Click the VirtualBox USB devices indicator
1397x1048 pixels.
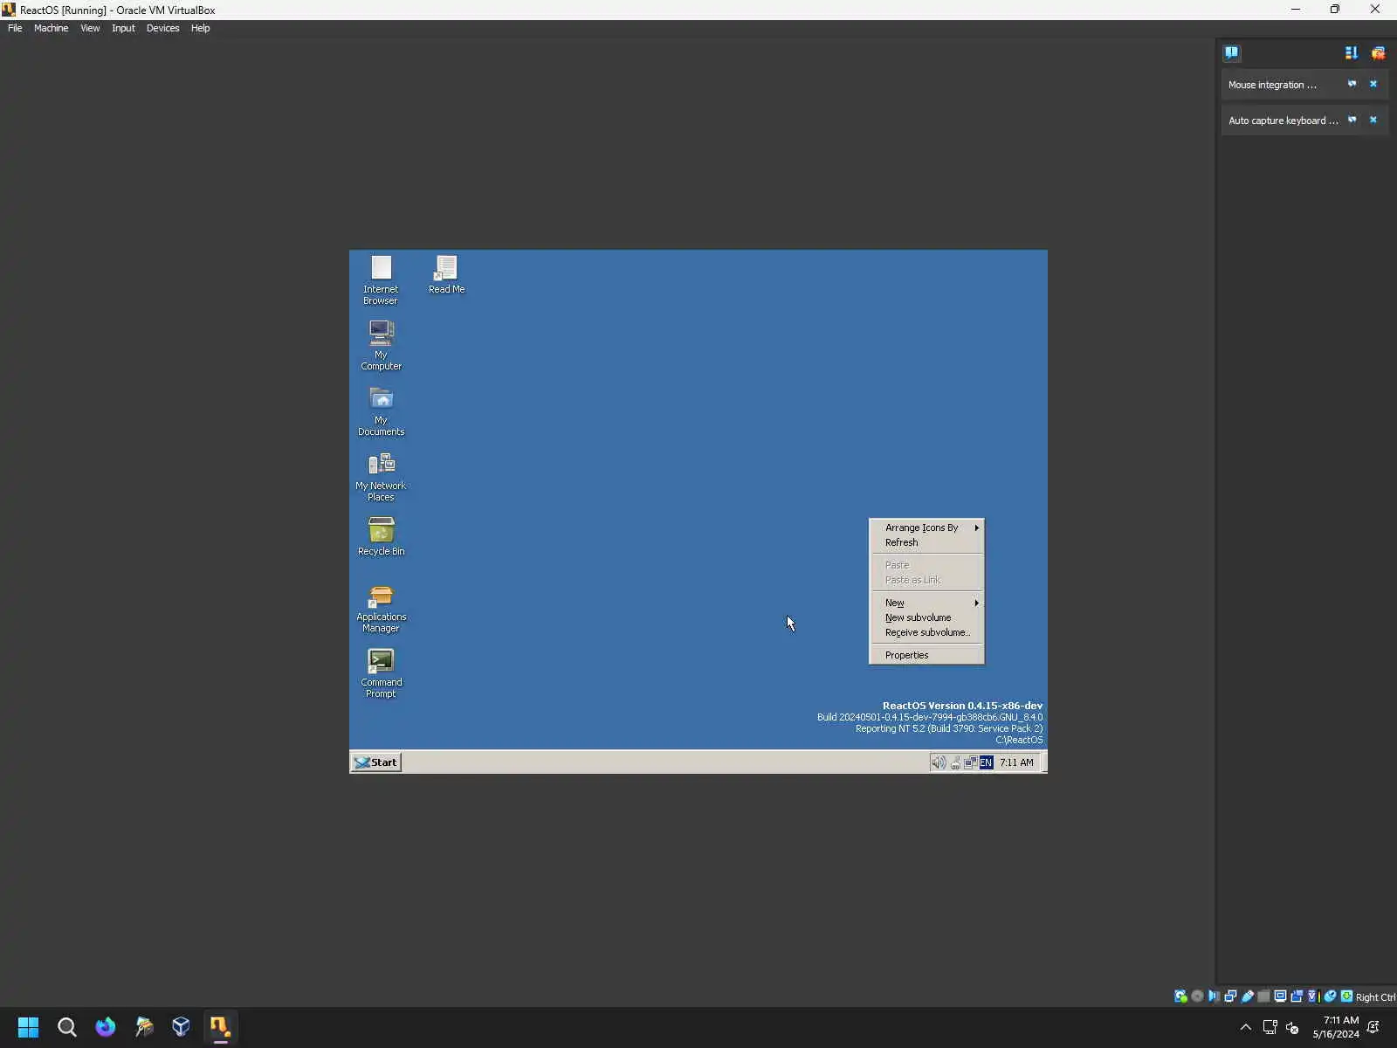(x=1248, y=996)
